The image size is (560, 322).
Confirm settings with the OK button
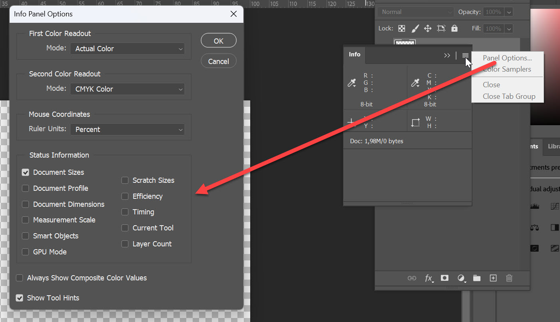pyautogui.click(x=218, y=40)
